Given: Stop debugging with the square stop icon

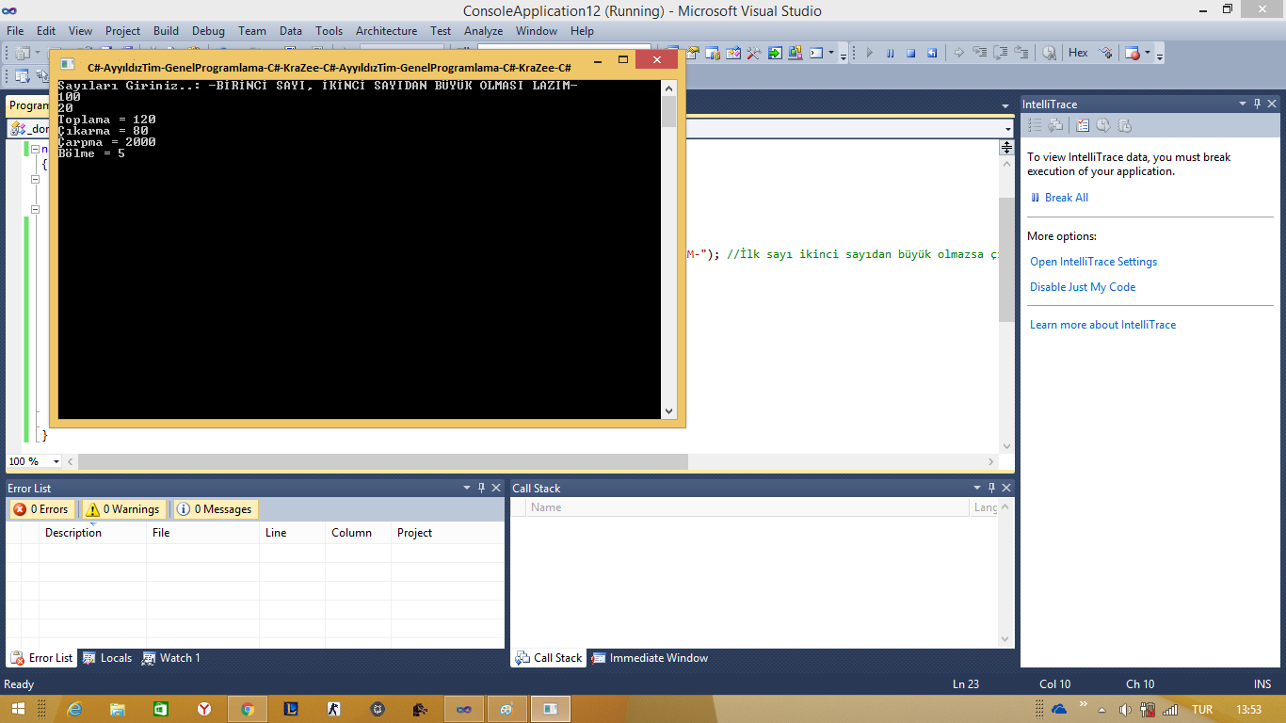Looking at the screenshot, I should [x=910, y=53].
